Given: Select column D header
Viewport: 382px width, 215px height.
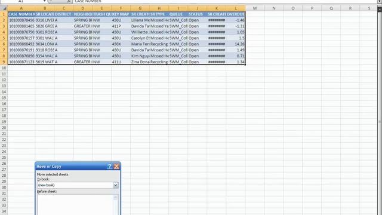Looking at the screenshot, I should pyautogui.click(x=82, y=8).
